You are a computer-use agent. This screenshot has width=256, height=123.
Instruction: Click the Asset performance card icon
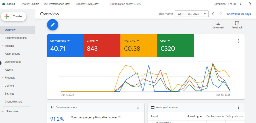tap(152, 107)
